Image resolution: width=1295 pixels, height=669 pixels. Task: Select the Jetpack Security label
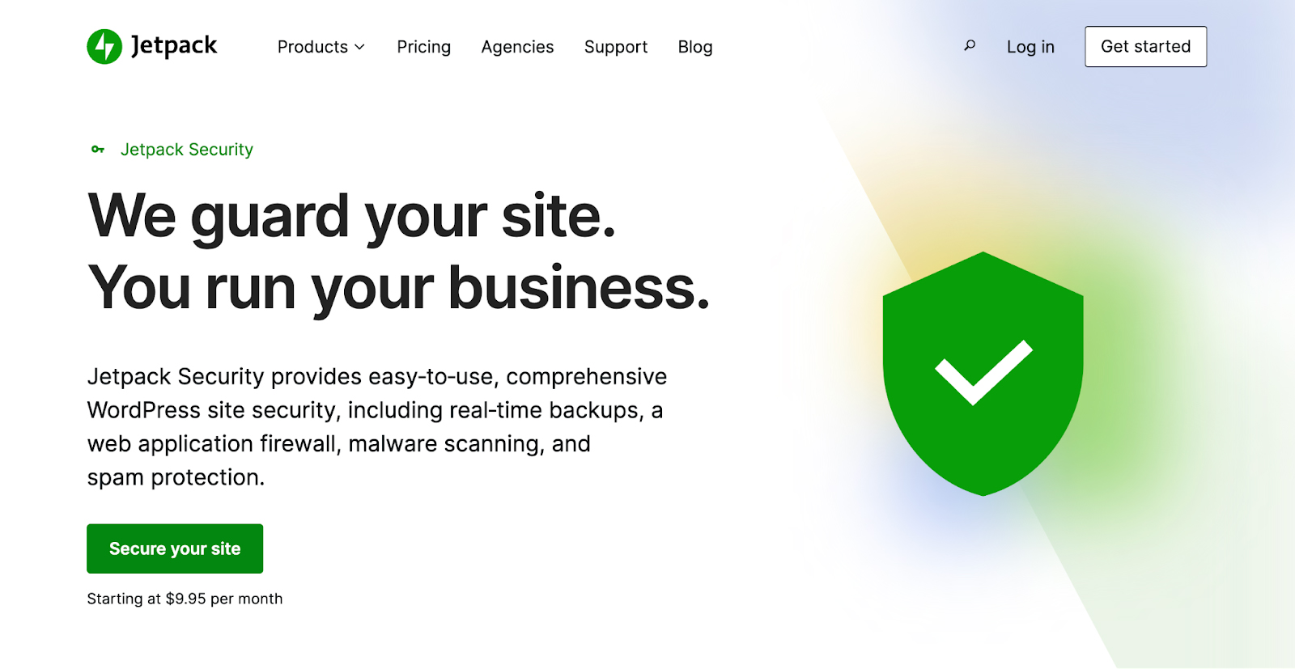186,150
